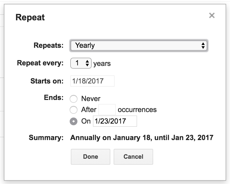Click the "Repeats:" label
230x184 pixels.
49,45
